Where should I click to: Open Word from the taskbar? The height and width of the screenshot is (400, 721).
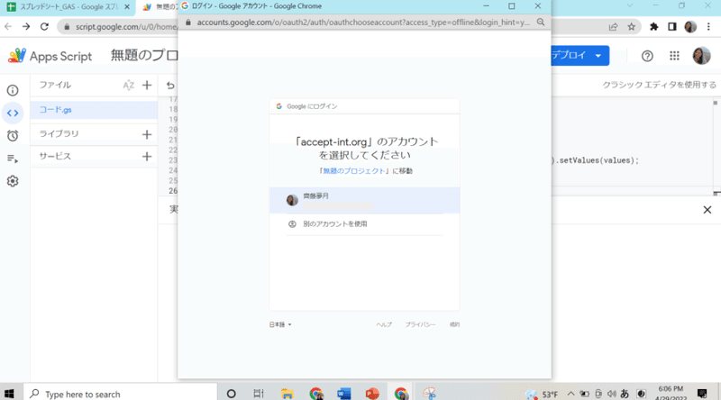pyautogui.click(x=344, y=394)
